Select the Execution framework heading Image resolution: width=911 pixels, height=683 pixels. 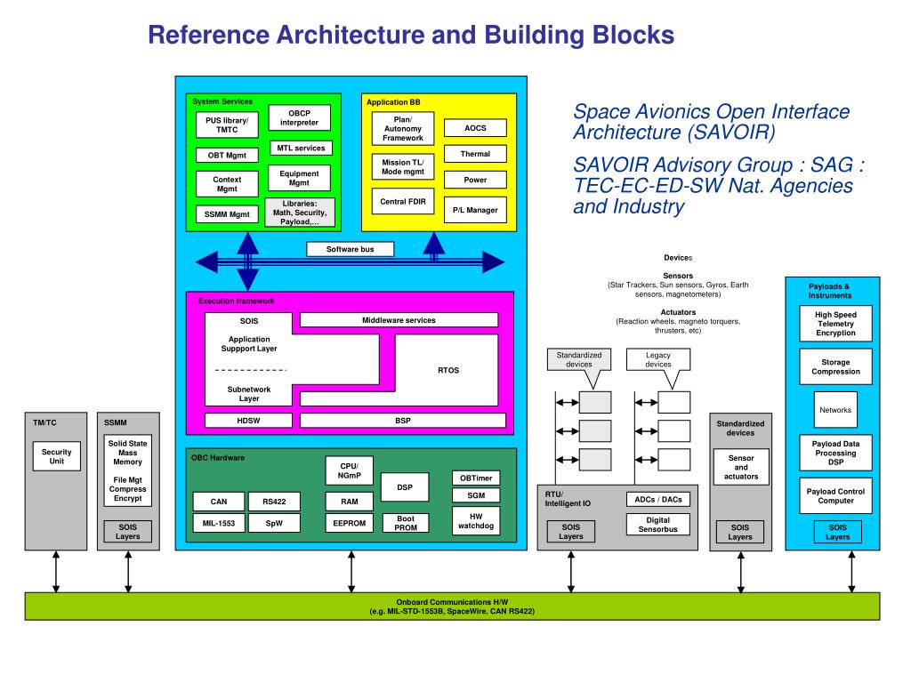[x=236, y=301]
